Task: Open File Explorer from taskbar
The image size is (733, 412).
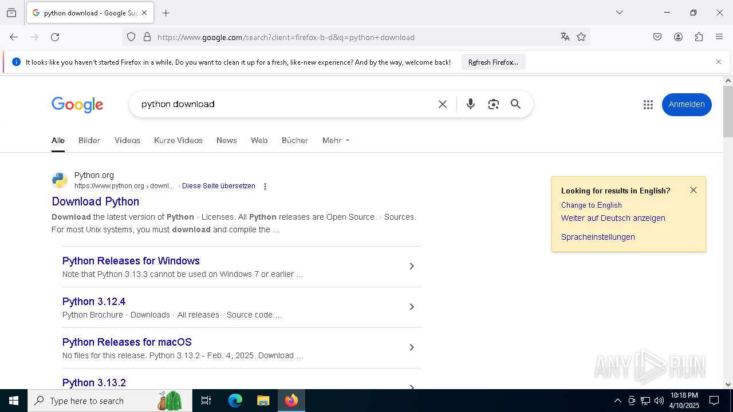Action: click(x=263, y=401)
